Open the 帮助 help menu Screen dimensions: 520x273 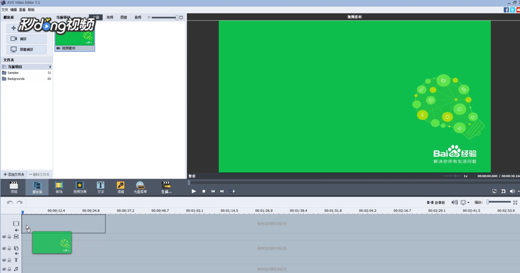point(31,10)
